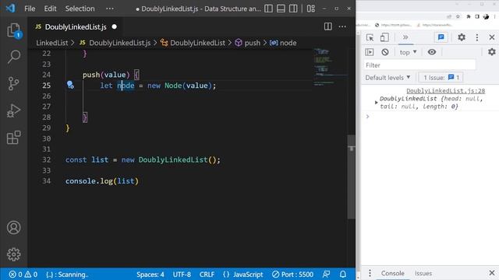This screenshot has width=499, height=280.
Task: Open console settings gear
Action: coord(492,52)
